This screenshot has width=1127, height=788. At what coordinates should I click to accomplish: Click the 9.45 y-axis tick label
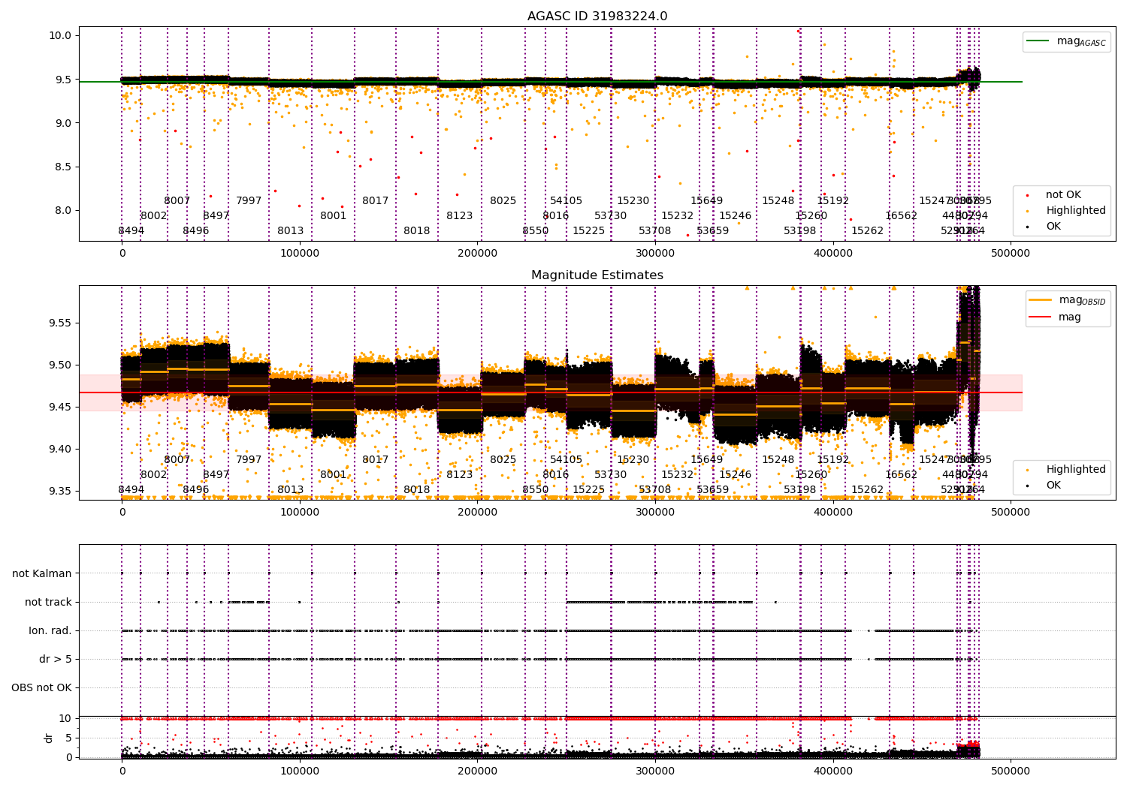[x=60, y=408]
